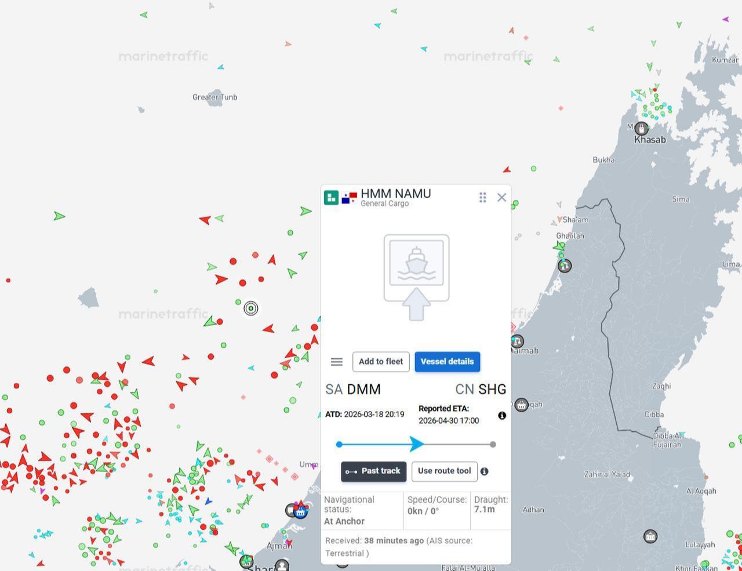Click Add to fleet button

(x=381, y=362)
